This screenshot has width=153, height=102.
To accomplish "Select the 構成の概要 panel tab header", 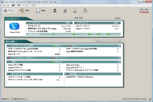I will coord(10,41).
